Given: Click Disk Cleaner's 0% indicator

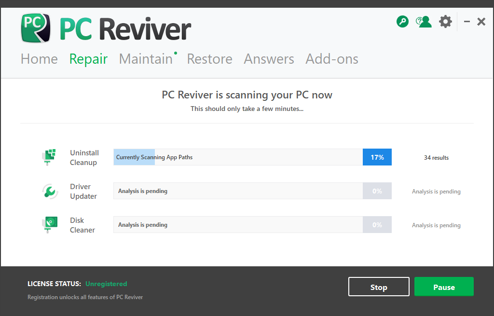Looking at the screenshot, I should [377, 225].
